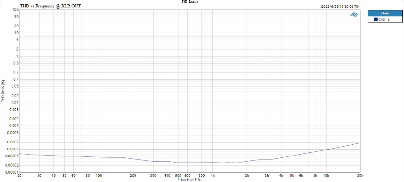Viewport: 404px width, 182px height.
Task: Select the THD vs Frequency @ XLR OUT title
Action: [50, 6]
